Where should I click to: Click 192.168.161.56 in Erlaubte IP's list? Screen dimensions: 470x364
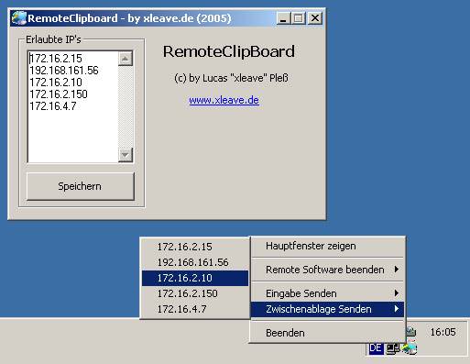tap(64, 71)
